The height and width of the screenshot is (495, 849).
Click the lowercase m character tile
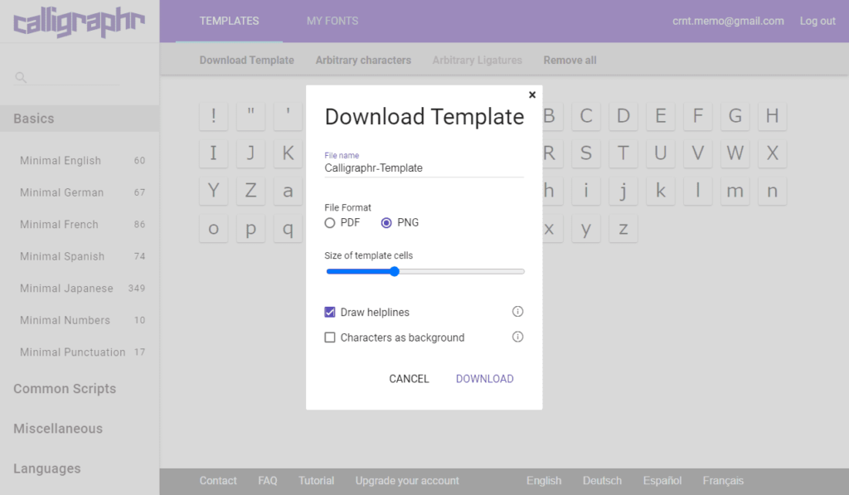735,191
